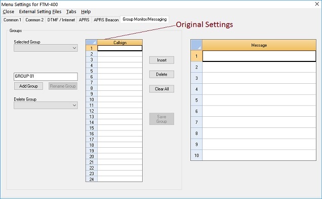Click Callsign cell in row 24
The height and width of the screenshot is (199, 322).
[120, 179]
